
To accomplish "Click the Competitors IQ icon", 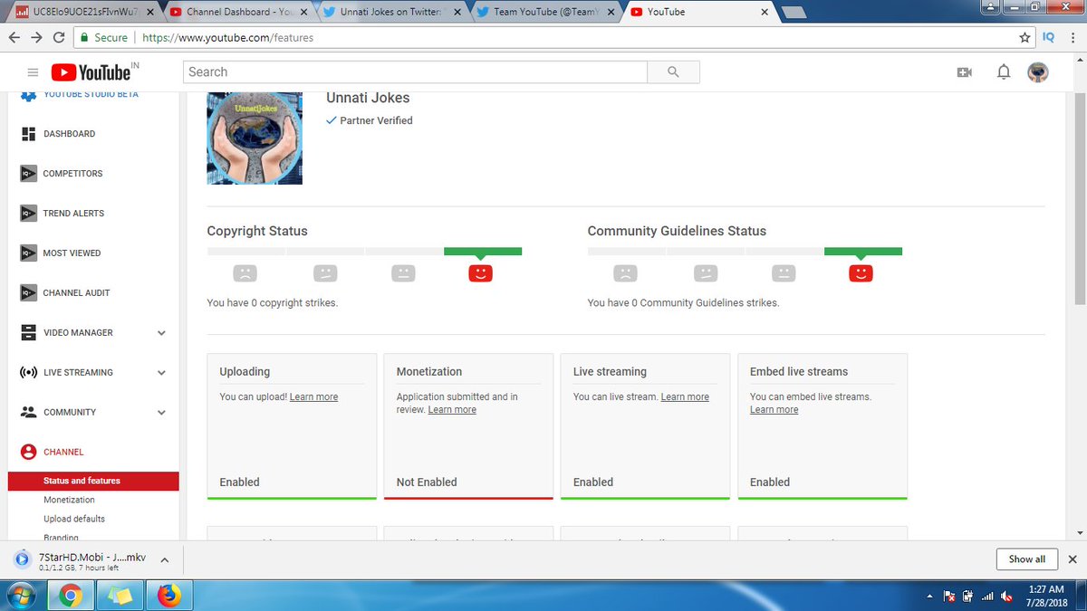I will click(x=28, y=174).
